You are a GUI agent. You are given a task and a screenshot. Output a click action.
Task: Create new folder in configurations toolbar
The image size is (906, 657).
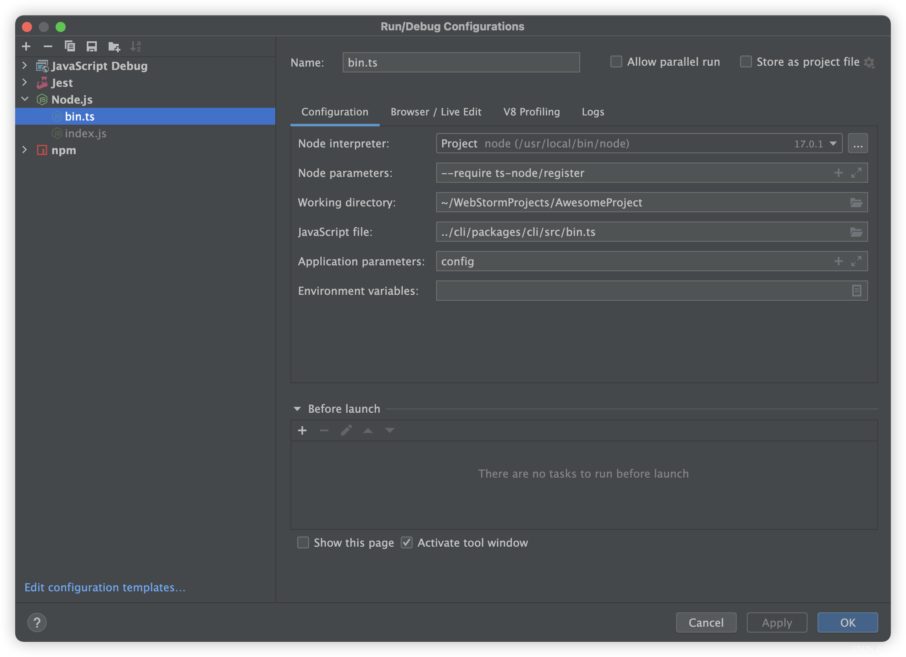pos(114,46)
